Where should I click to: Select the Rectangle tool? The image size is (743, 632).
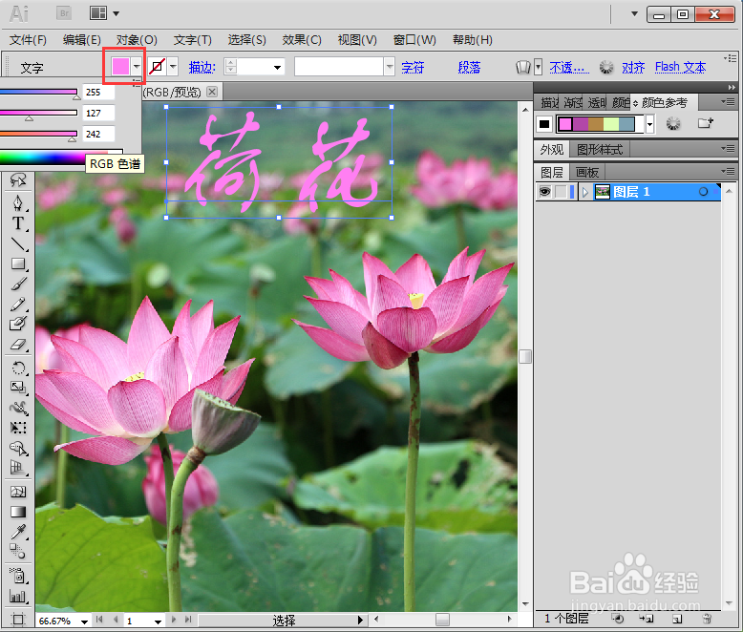click(x=18, y=263)
